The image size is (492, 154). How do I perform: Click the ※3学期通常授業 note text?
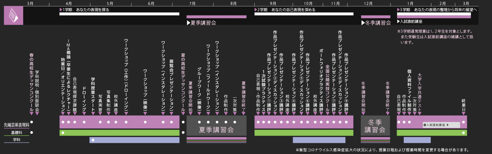[435, 37]
